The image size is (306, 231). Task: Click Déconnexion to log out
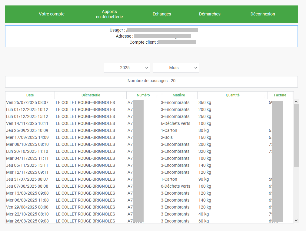click(263, 14)
